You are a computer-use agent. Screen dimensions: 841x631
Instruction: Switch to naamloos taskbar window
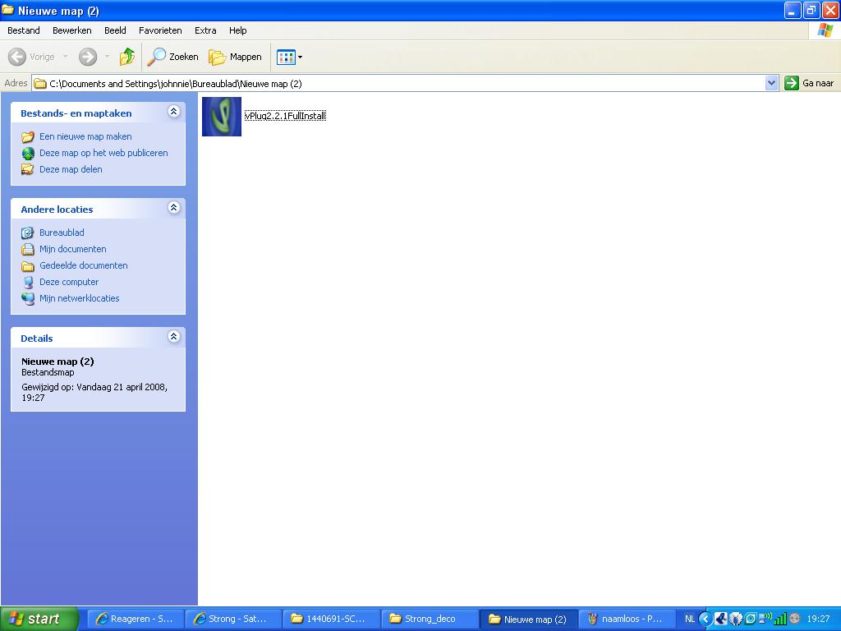pyautogui.click(x=627, y=619)
